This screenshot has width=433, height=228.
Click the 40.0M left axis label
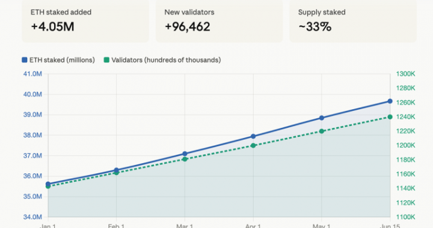pos(32,94)
